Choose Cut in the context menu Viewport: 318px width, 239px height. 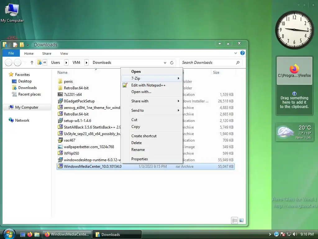(134, 120)
